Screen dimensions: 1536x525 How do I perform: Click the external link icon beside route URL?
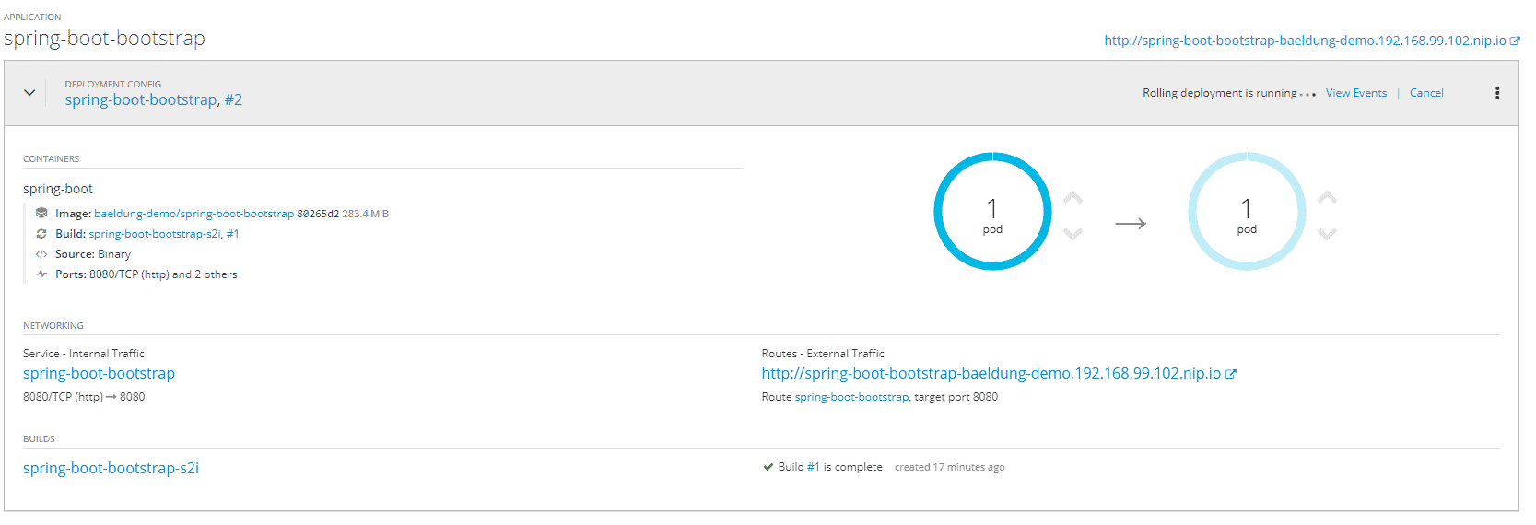[1231, 374]
